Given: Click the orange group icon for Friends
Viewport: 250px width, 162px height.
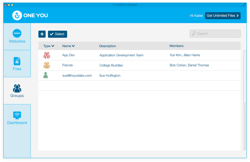Looking at the screenshot, I should coord(47,65).
